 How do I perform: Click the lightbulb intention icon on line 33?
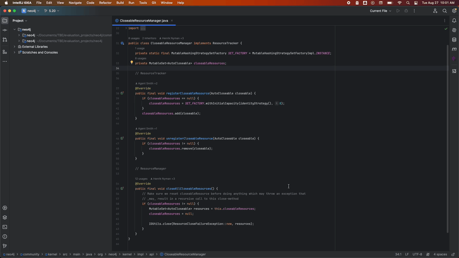[x=131, y=63]
